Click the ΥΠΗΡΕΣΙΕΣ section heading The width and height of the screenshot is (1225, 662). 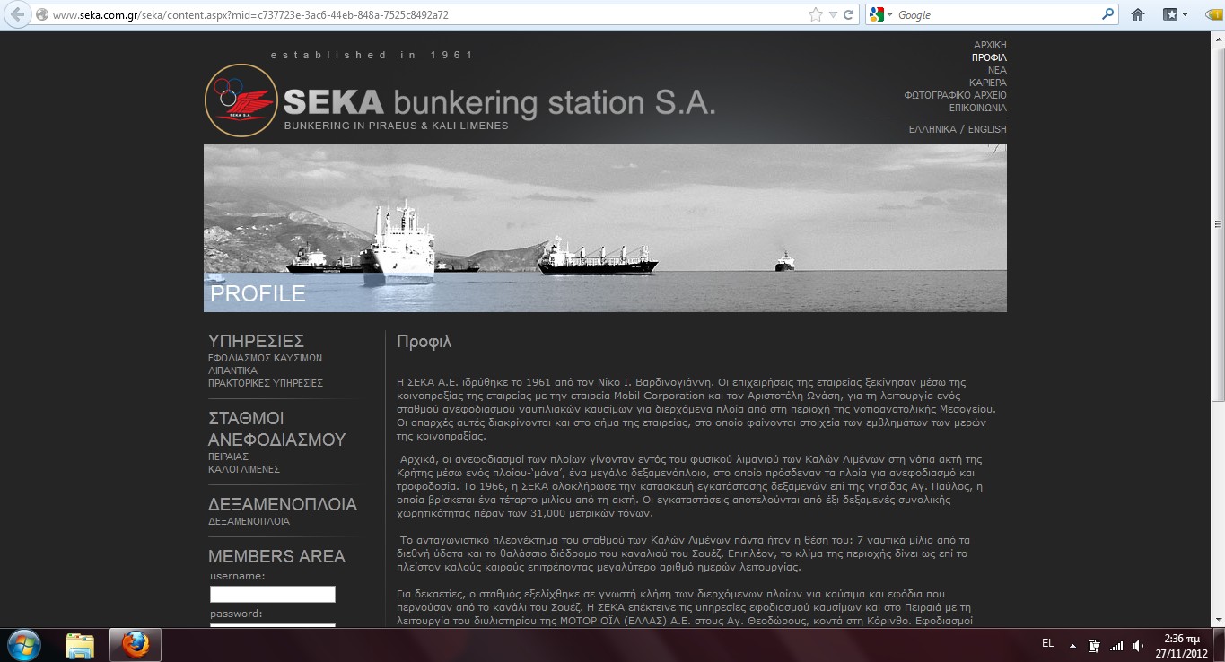256,341
